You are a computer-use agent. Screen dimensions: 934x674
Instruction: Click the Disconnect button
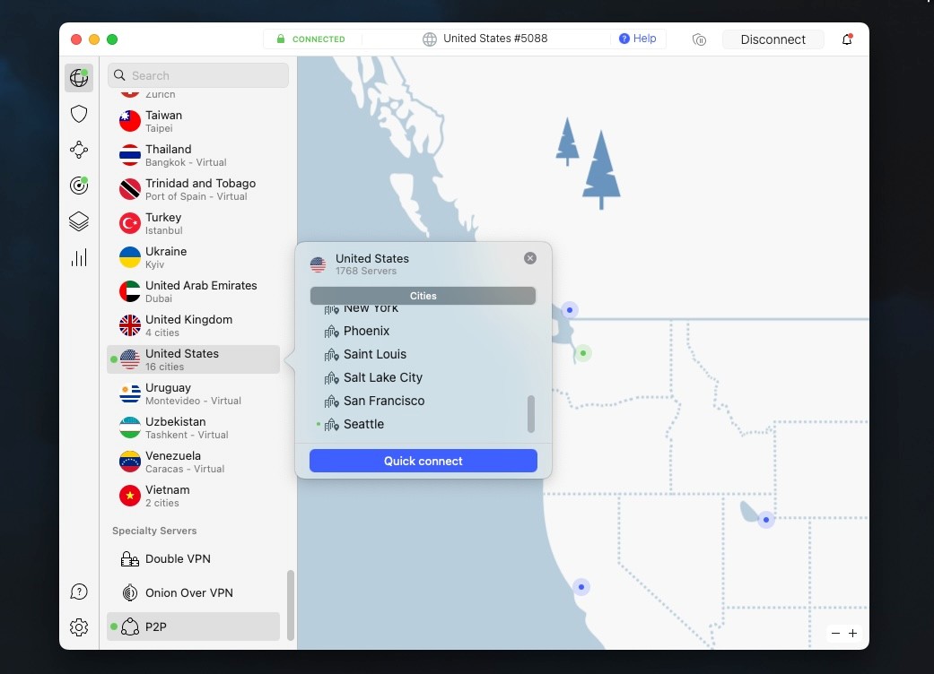(x=773, y=39)
